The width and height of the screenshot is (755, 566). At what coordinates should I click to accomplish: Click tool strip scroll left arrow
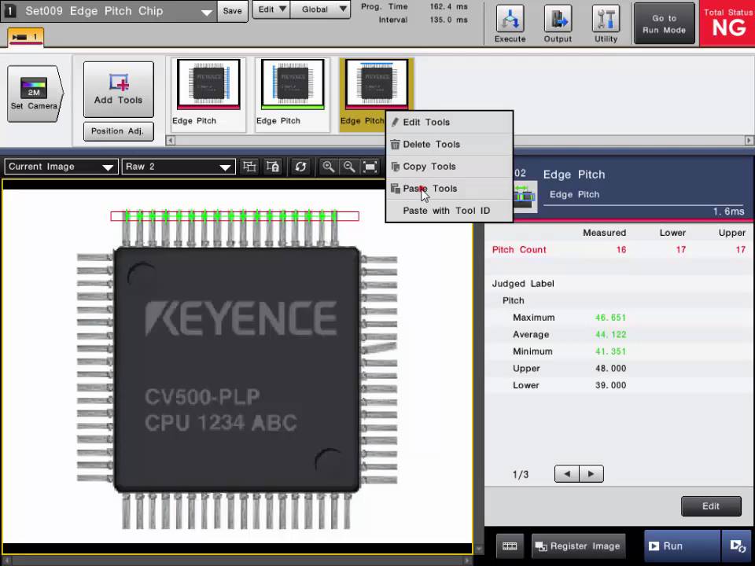tap(171, 141)
